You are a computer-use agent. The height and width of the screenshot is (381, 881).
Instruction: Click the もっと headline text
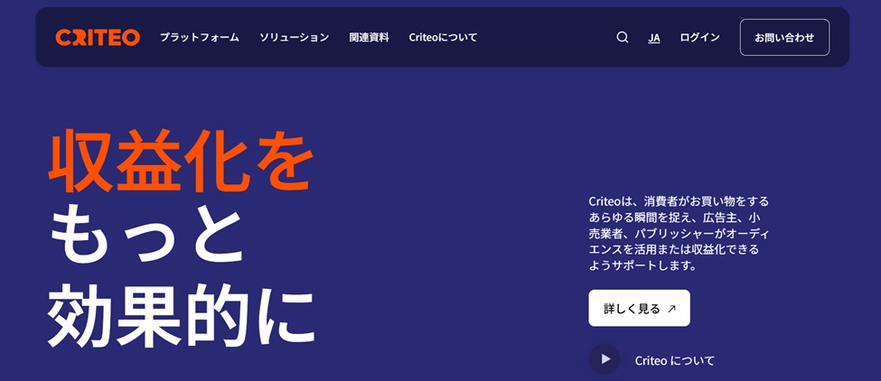[x=148, y=235]
